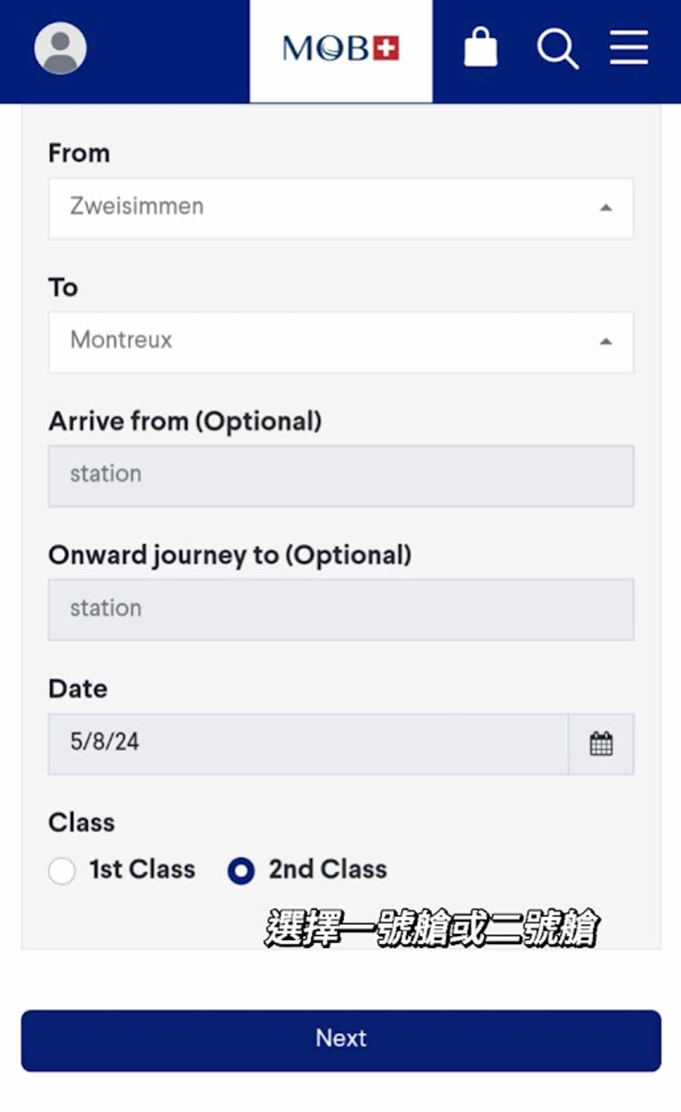
Task: Click the Date field showing 5/8/24
Action: coord(309,744)
